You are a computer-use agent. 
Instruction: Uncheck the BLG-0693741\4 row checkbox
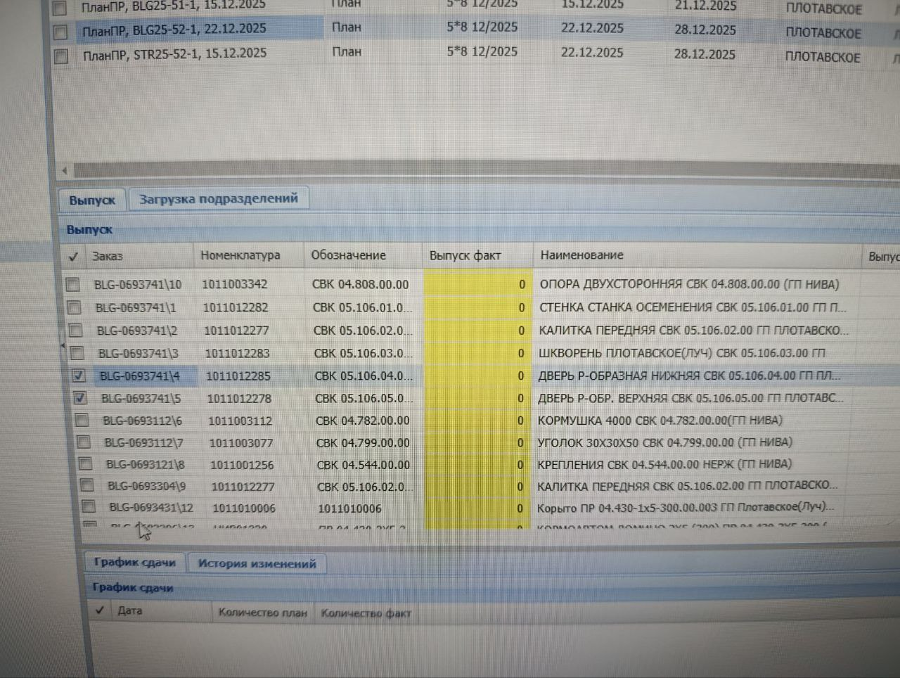point(79,376)
